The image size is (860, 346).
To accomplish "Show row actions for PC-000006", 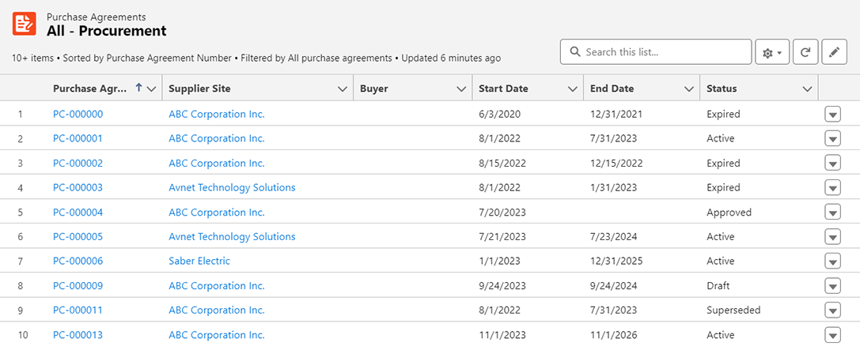I will [832, 261].
